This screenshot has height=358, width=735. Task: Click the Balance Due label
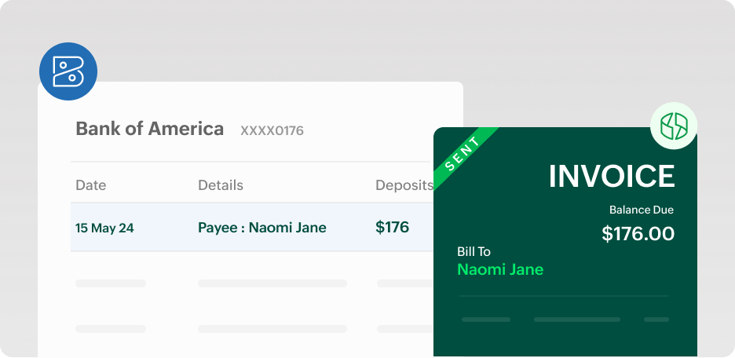coord(642,210)
